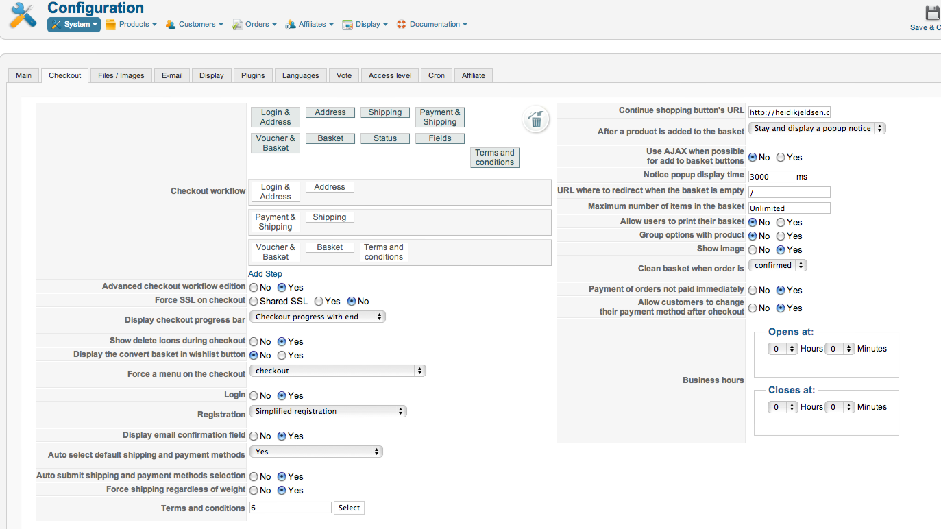
Task: Click the Orders checklist icon
Action: (237, 25)
